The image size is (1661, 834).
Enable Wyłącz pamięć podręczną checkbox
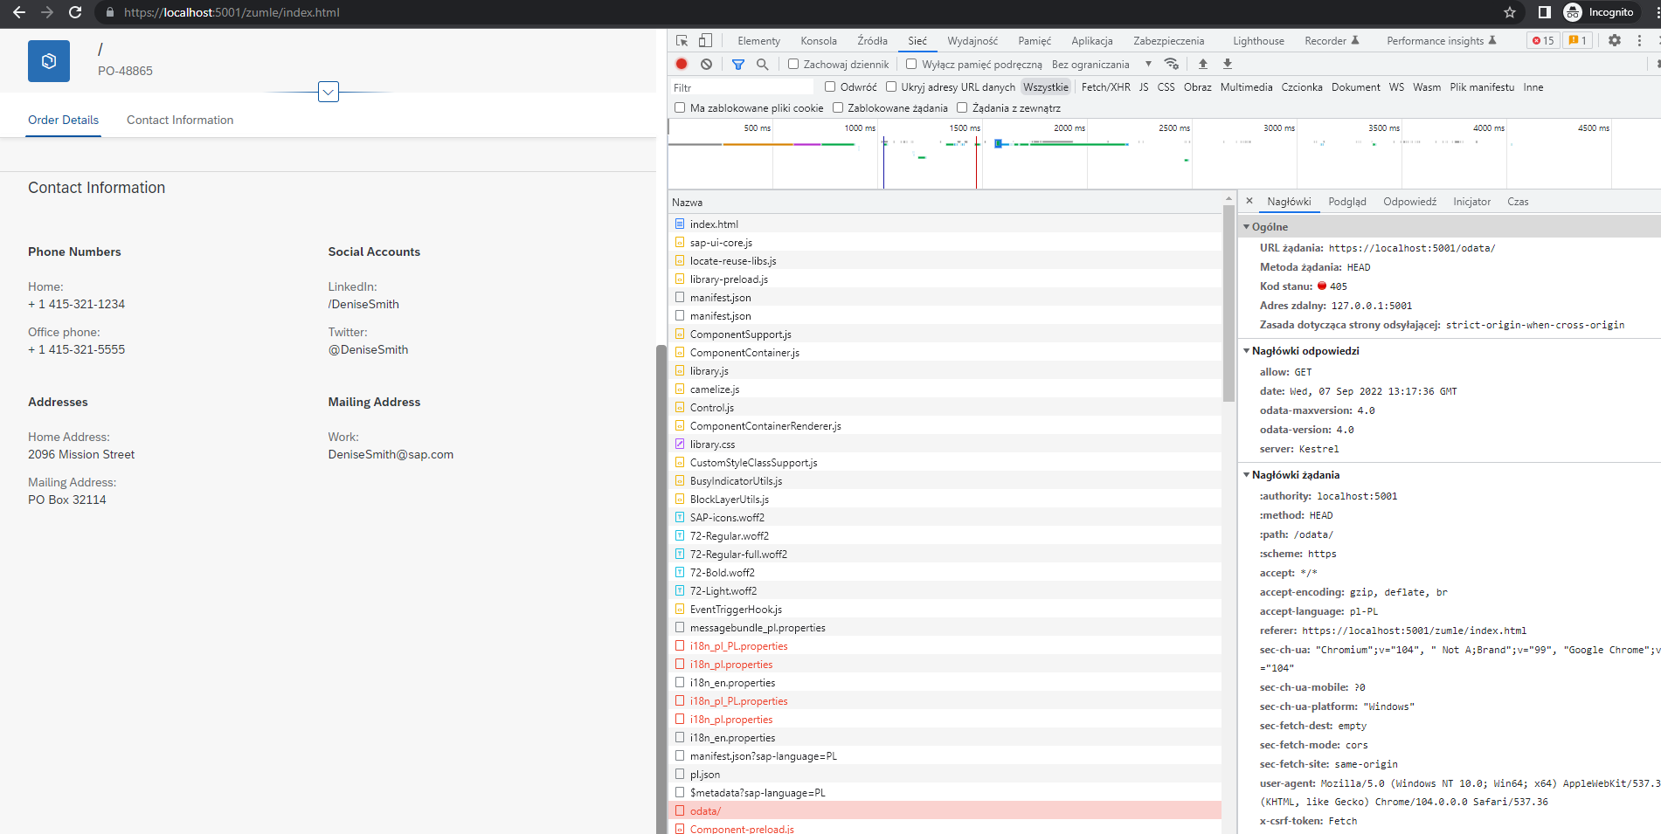[x=911, y=64]
